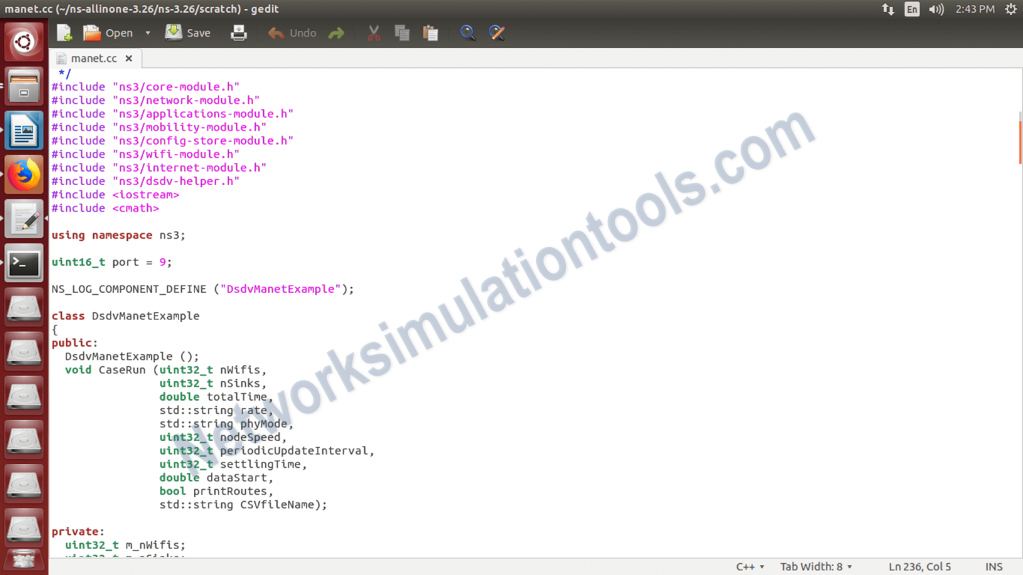
Task: Redo the last edit
Action: pyautogui.click(x=336, y=32)
